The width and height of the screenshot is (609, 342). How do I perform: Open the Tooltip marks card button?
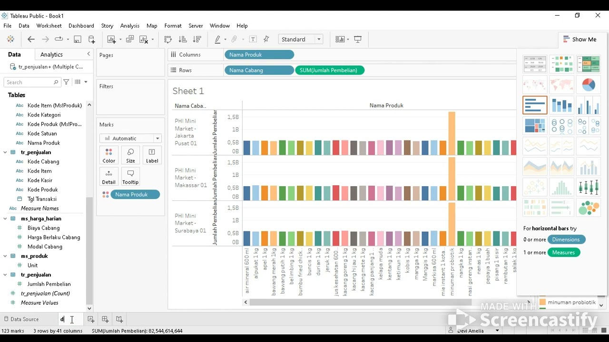[130, 177]
